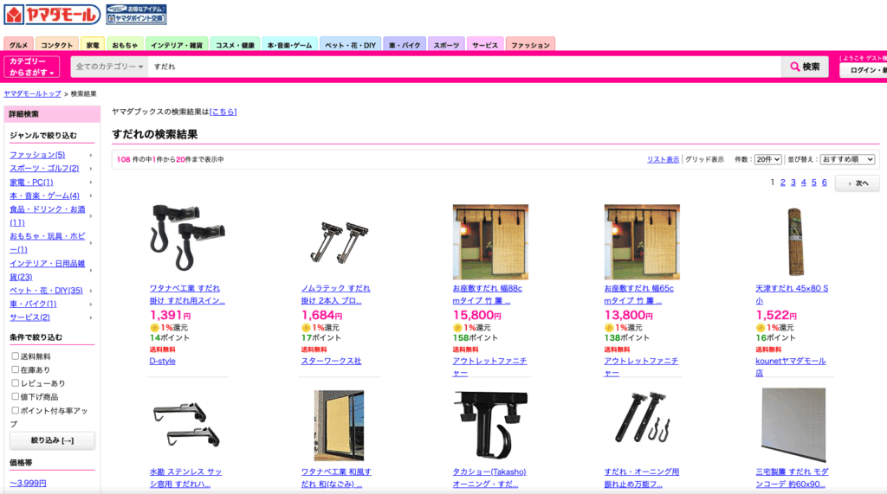The height and width of the screenshot is (494, 887).
Task: Open 三宅製簾 すだれ モダンコーデ link
Action: pyautogui.click(x=792, y=478)
